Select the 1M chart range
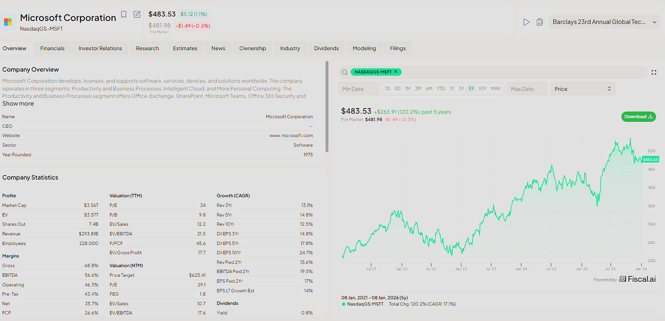 [407, 88]
